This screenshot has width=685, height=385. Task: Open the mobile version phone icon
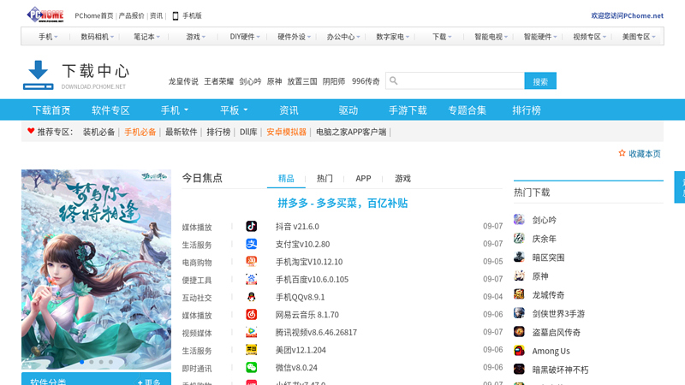coord(176,15)
